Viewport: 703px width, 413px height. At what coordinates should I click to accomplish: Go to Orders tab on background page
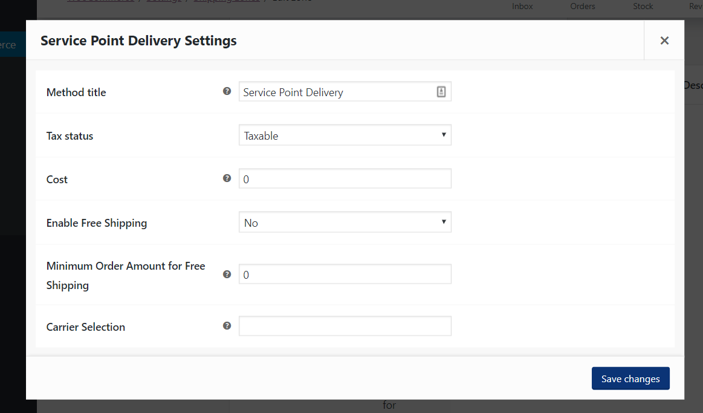click(x=582, y=6)
